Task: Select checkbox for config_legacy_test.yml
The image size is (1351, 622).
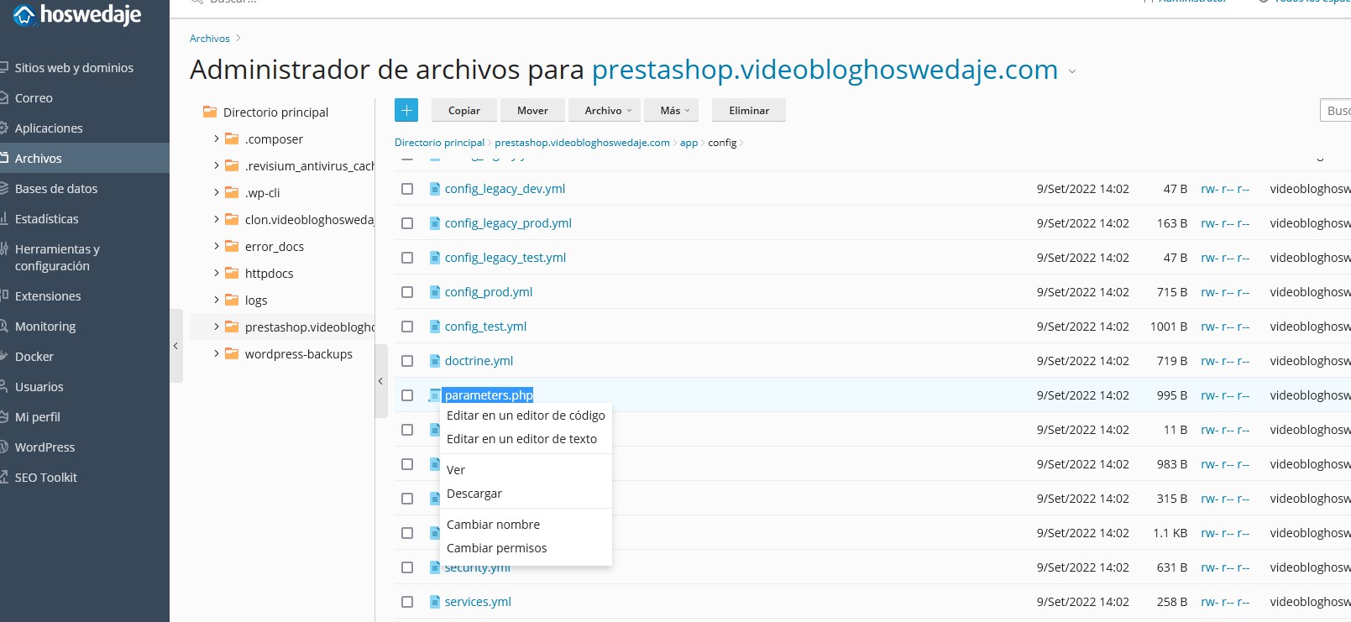Action: (407, 258)
